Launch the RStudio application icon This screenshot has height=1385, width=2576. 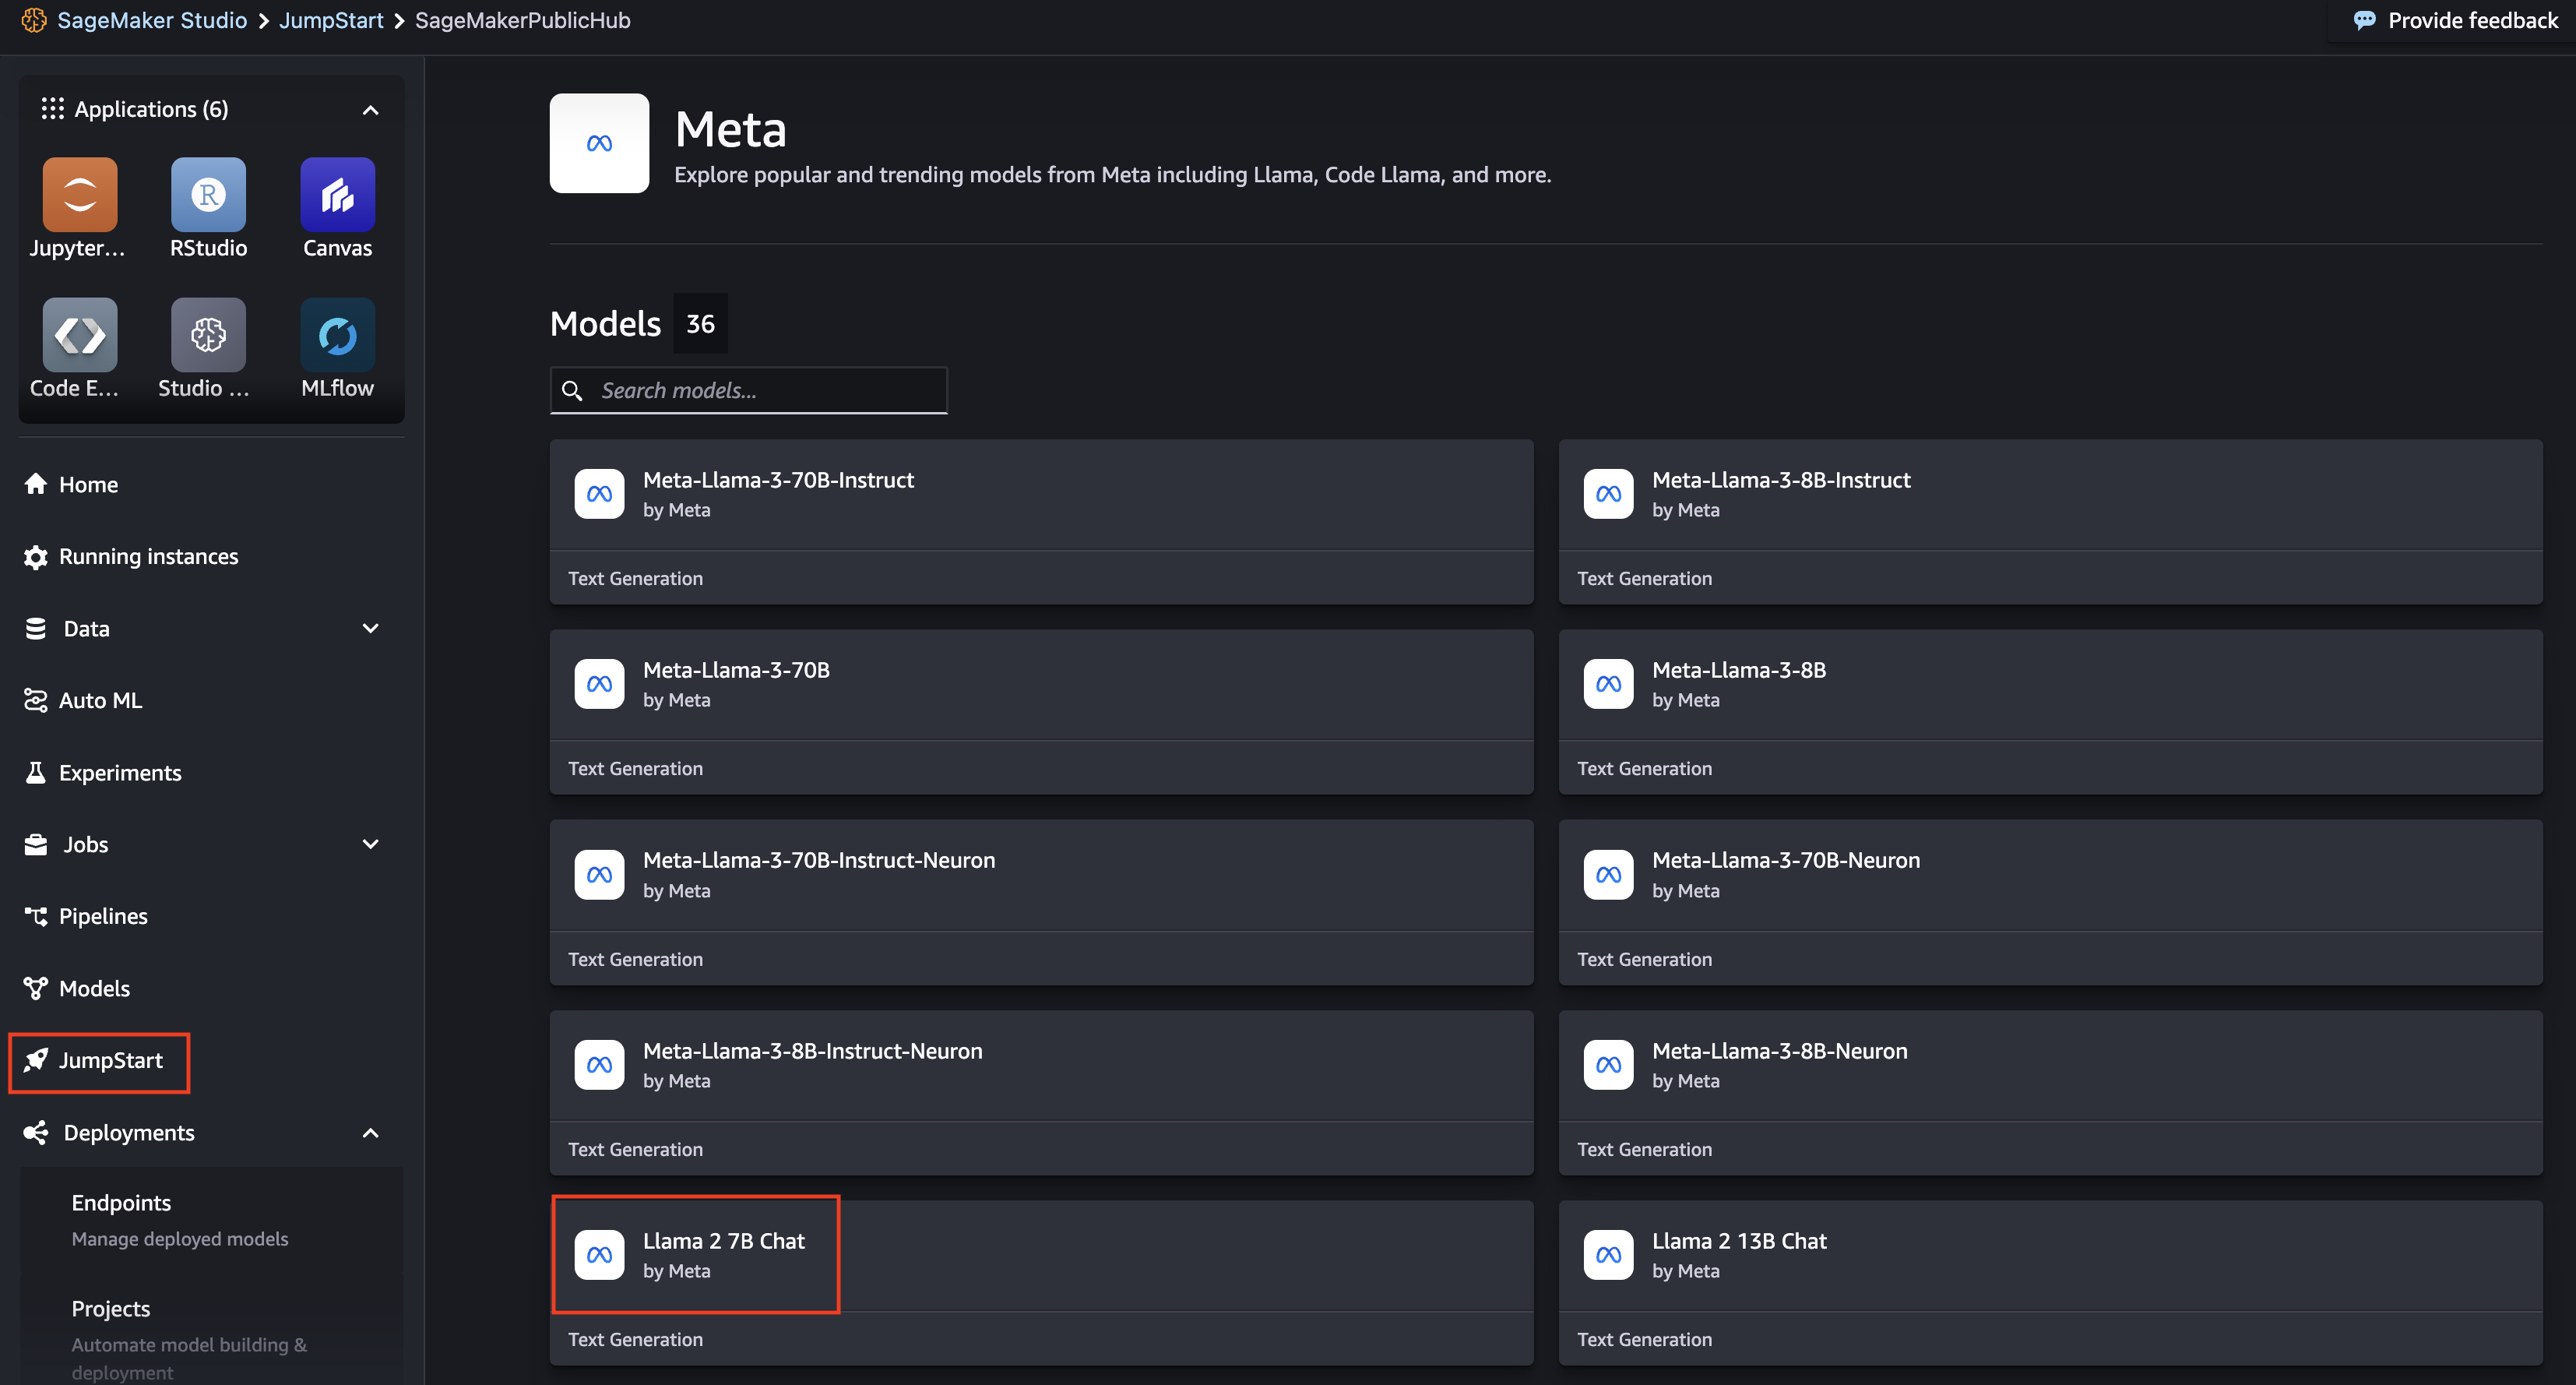208,194
